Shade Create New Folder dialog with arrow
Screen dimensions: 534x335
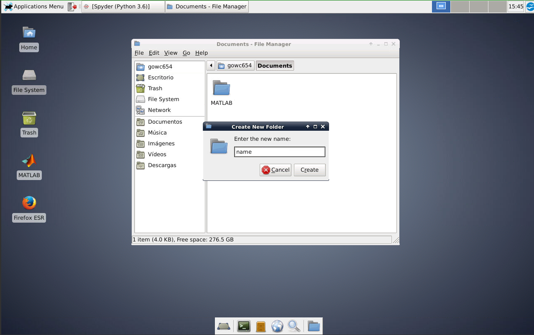tap(308, 127)
